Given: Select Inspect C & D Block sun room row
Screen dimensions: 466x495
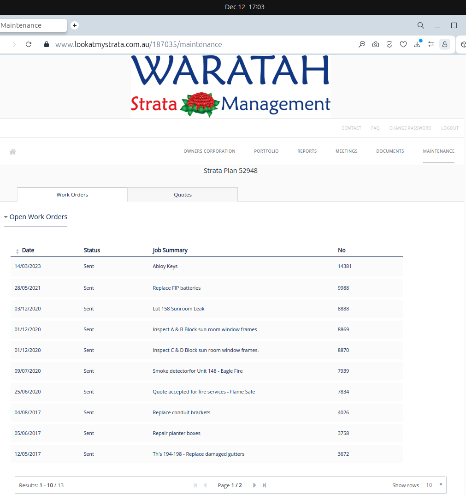Looking at the screenshot, I should [x=206, y=351].
